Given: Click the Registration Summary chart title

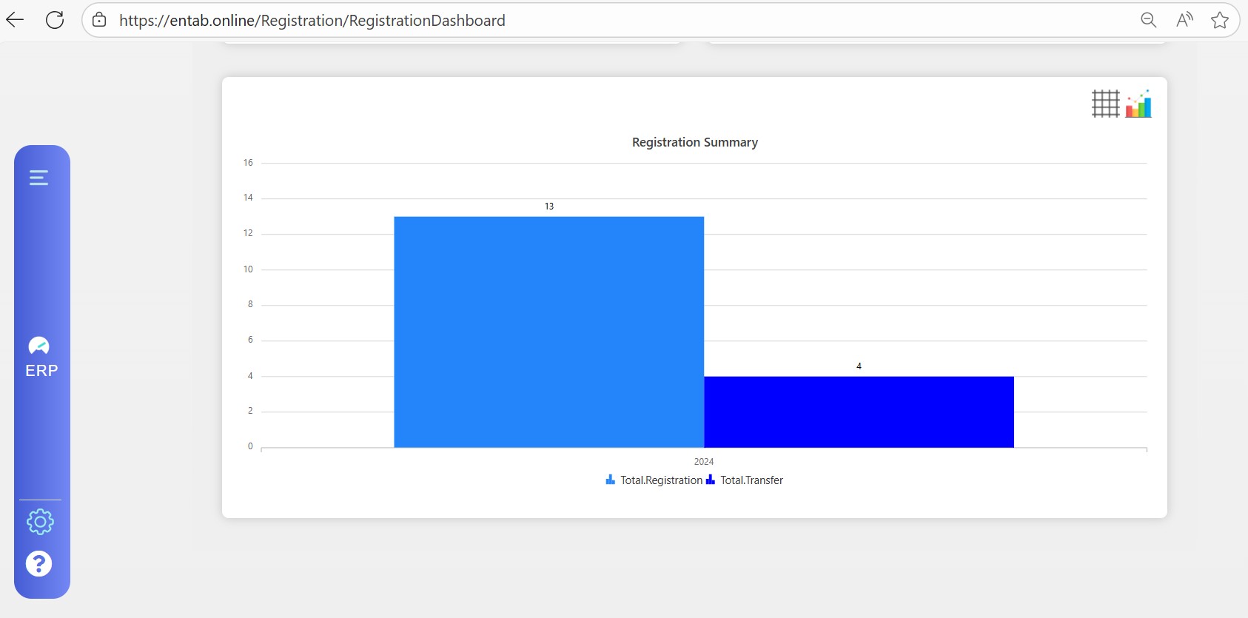Looking at the screenshot, I should pos(694,142).
